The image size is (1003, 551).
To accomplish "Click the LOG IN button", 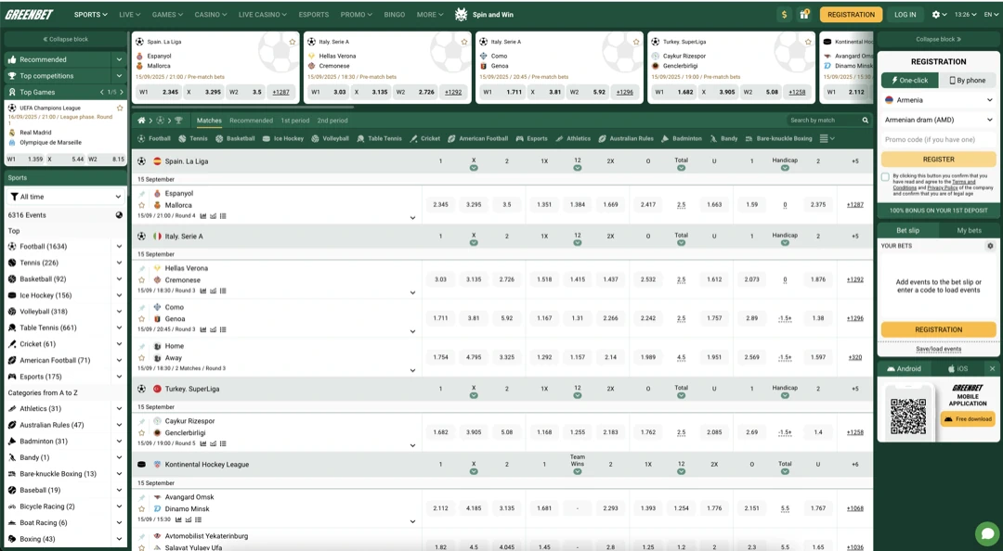I will pyautogui.click(x=905, y=14).
